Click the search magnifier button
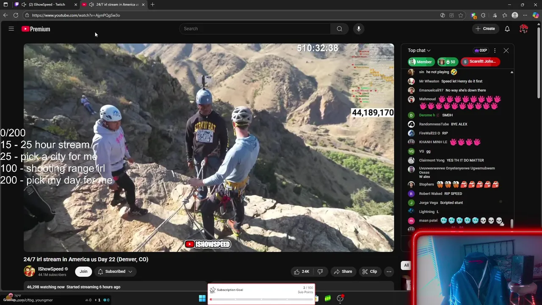Viewport: 542px width, 305px height. pos(339,29)
